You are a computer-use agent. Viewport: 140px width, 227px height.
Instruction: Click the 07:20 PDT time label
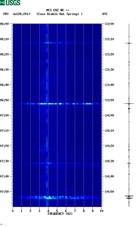point(5,146)
